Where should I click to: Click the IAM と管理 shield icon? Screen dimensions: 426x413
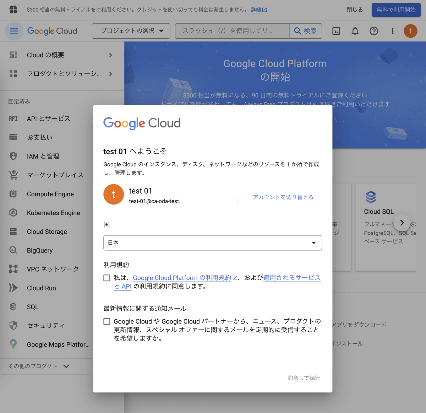[x=13, y=156]
